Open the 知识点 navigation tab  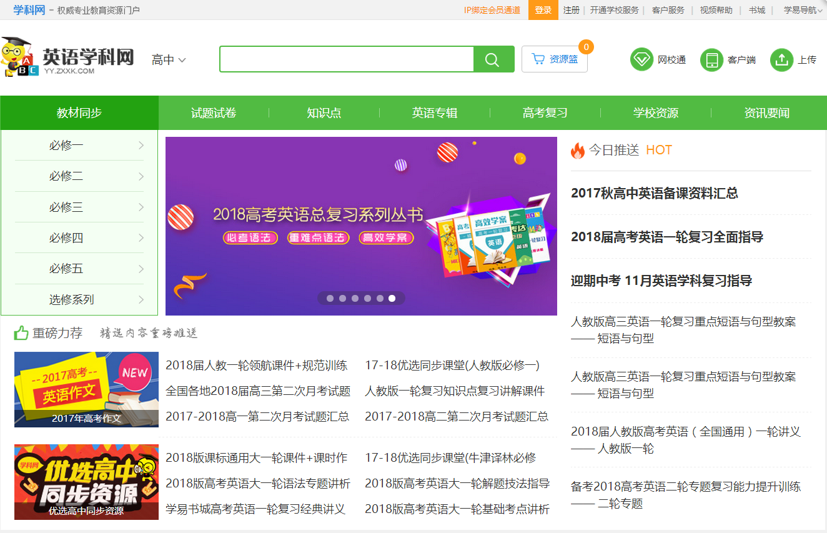click(x=324, y=113)
